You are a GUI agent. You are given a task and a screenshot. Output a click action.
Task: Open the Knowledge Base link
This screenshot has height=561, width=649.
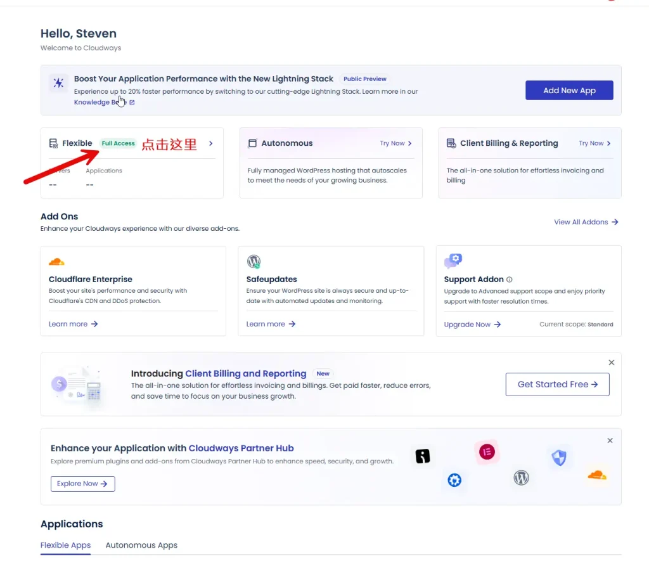point(100,102)
